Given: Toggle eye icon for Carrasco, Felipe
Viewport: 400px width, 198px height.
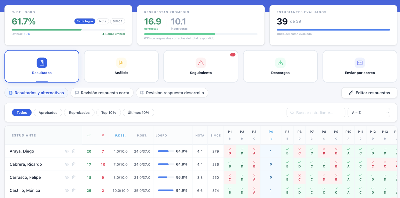Looking at the screenshot, I should [x=67, y=177].
